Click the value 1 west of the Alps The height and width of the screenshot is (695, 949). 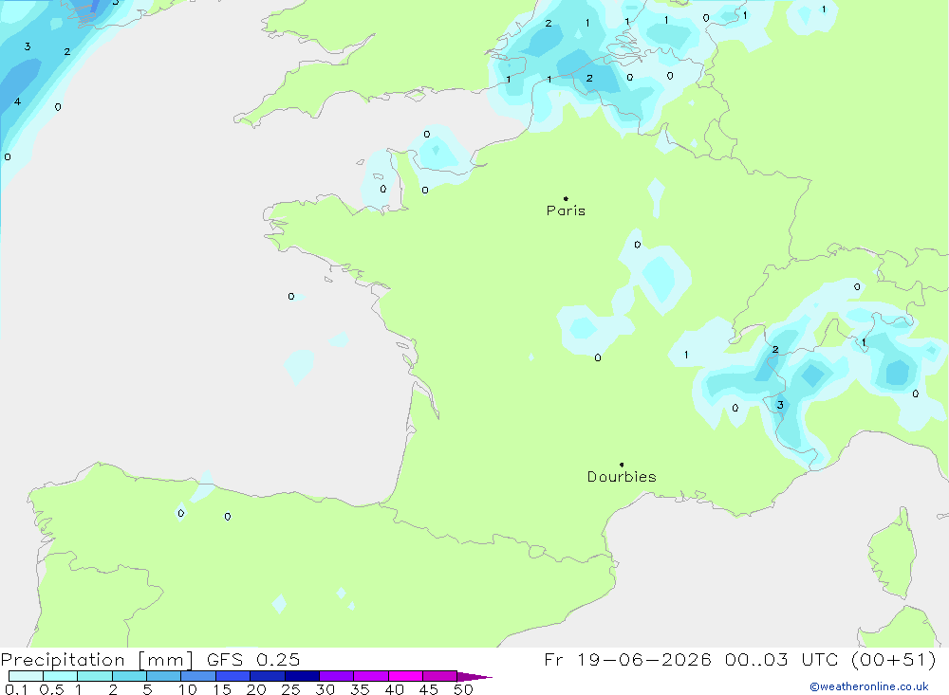coord(686,355)
